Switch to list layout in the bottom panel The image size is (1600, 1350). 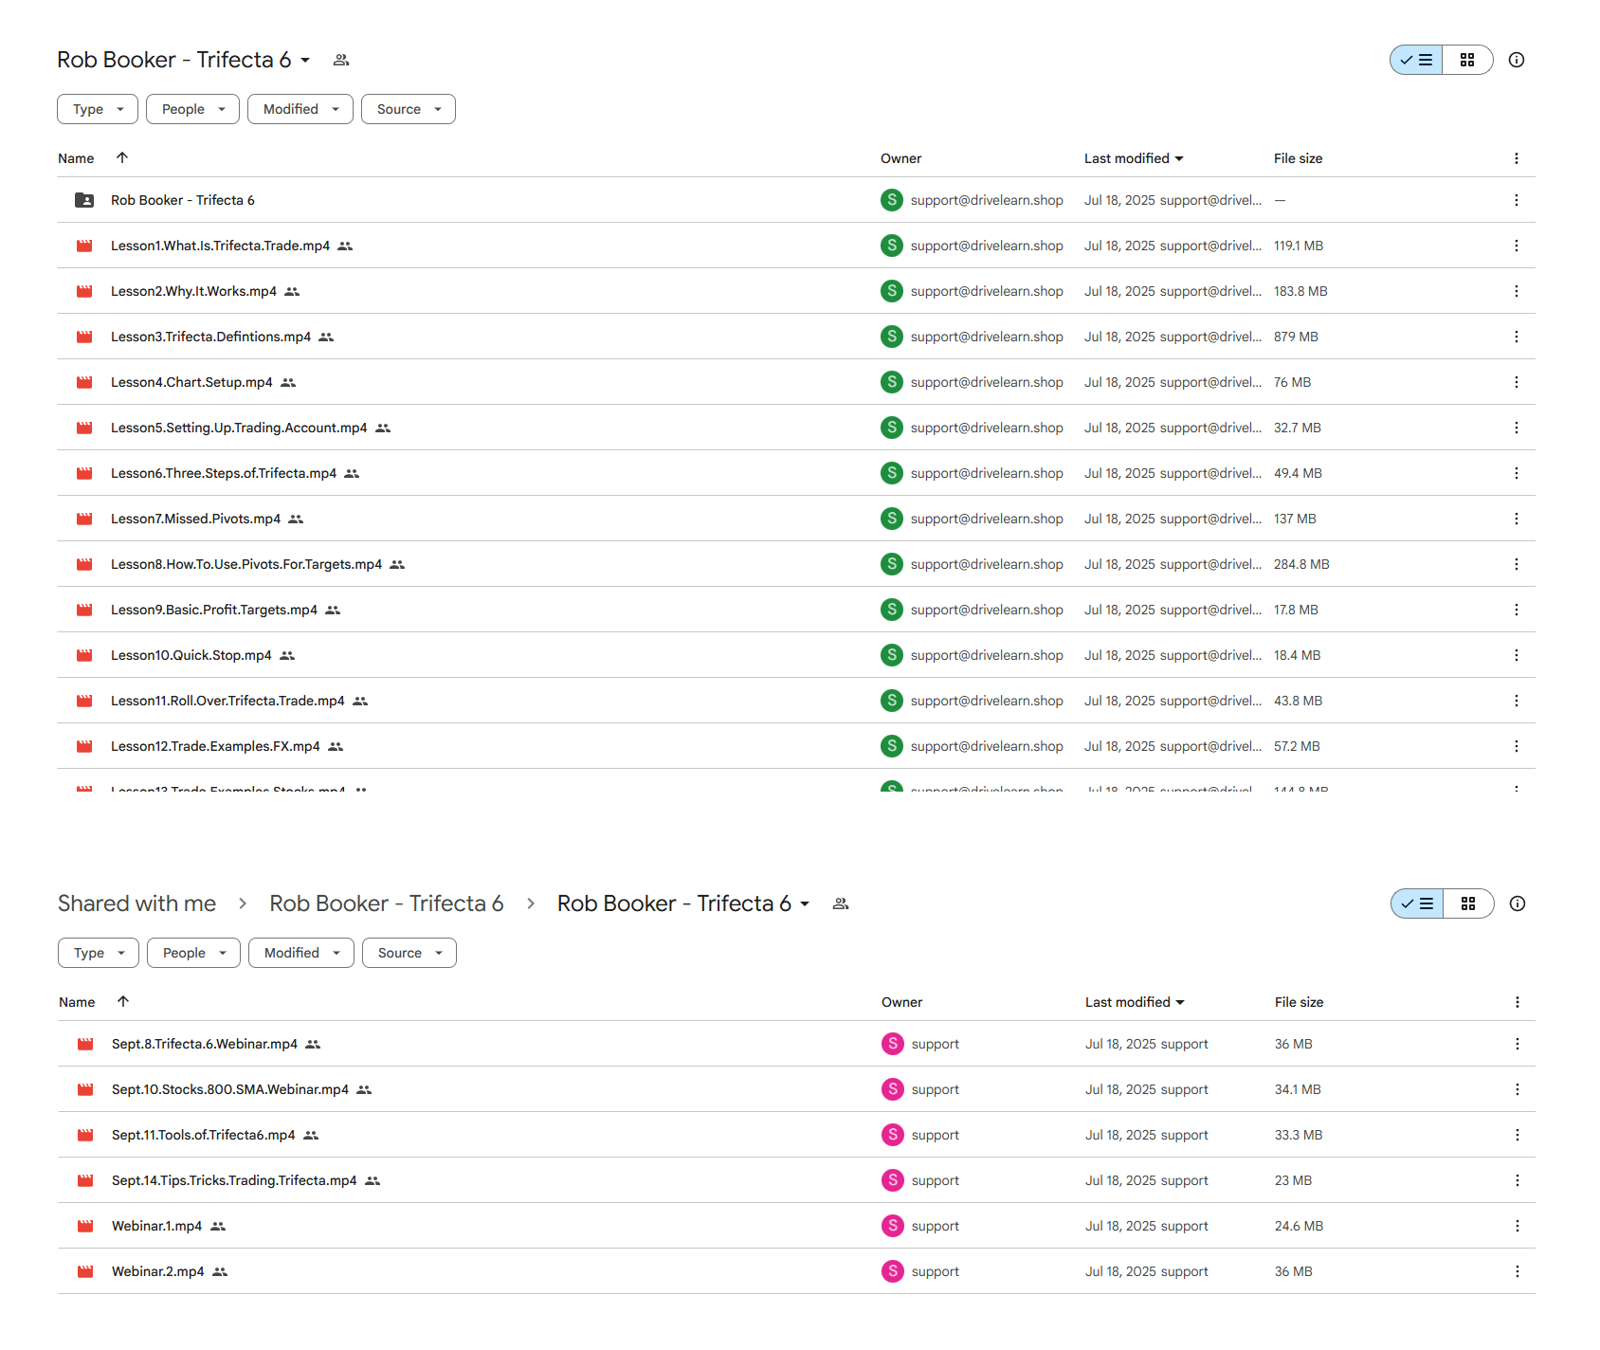click(1417, 903)
